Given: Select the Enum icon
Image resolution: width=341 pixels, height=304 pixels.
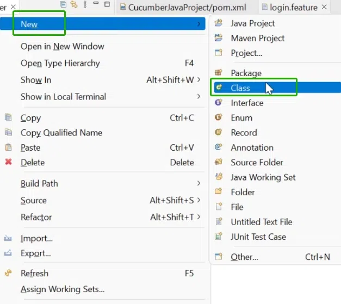Looking at the screenshot, I should [x=219, y=117].
